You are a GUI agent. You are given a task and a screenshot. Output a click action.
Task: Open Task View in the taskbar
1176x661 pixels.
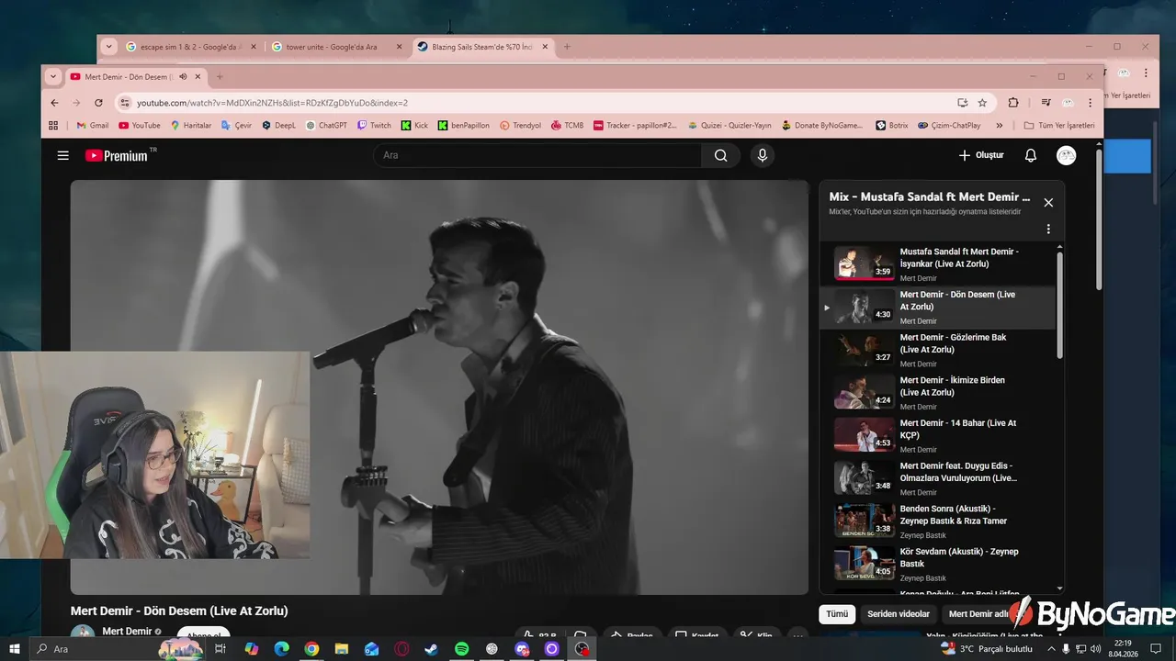click(220, 649)
